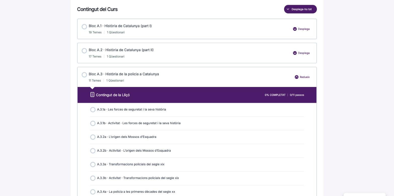Viewport: 394px width, 196px height.
Task: Mark A.3.1a lesson circle as complete
Action: (93, 110)
